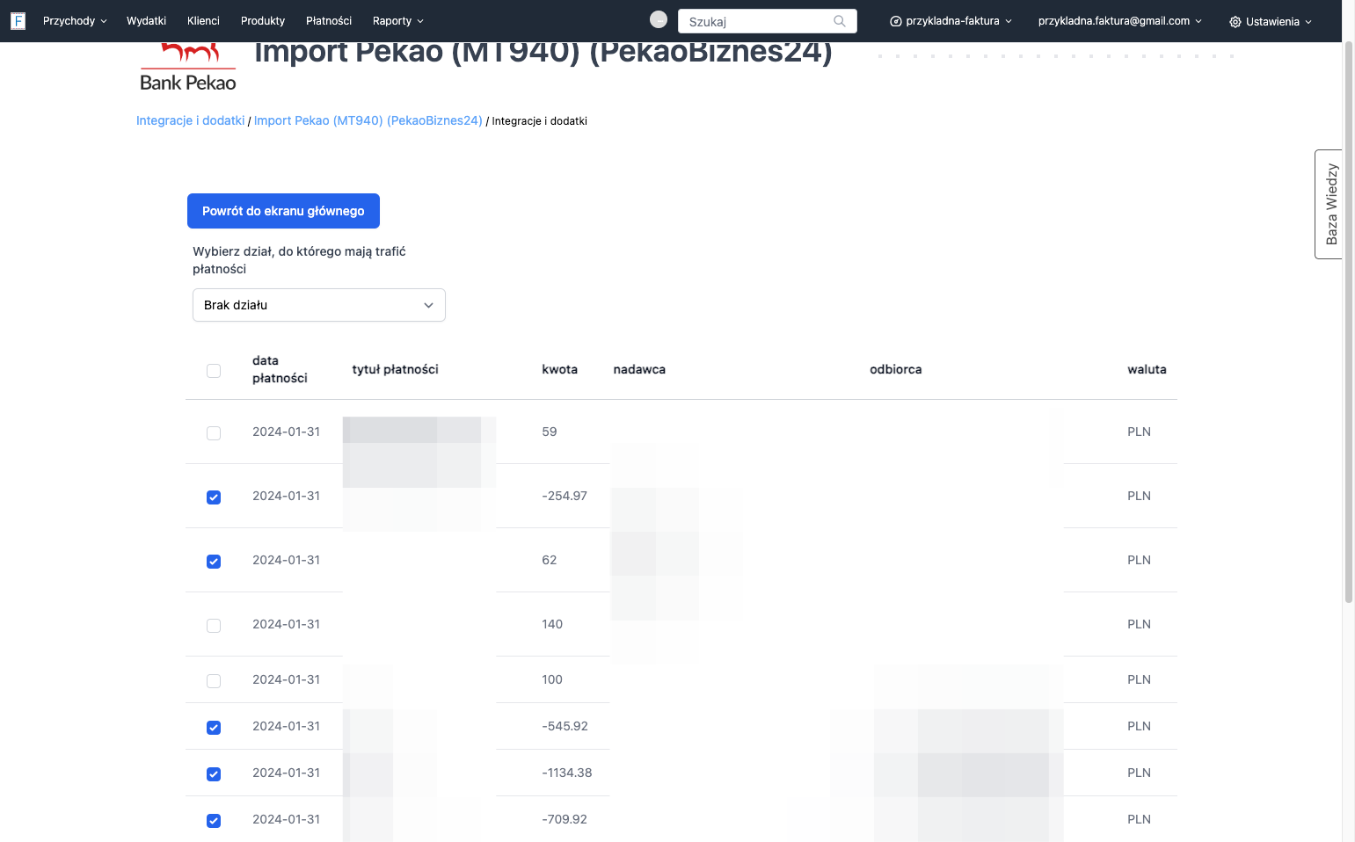Open the Brak działu department dropdown
1355x842 pixels.
click(319, 305)
